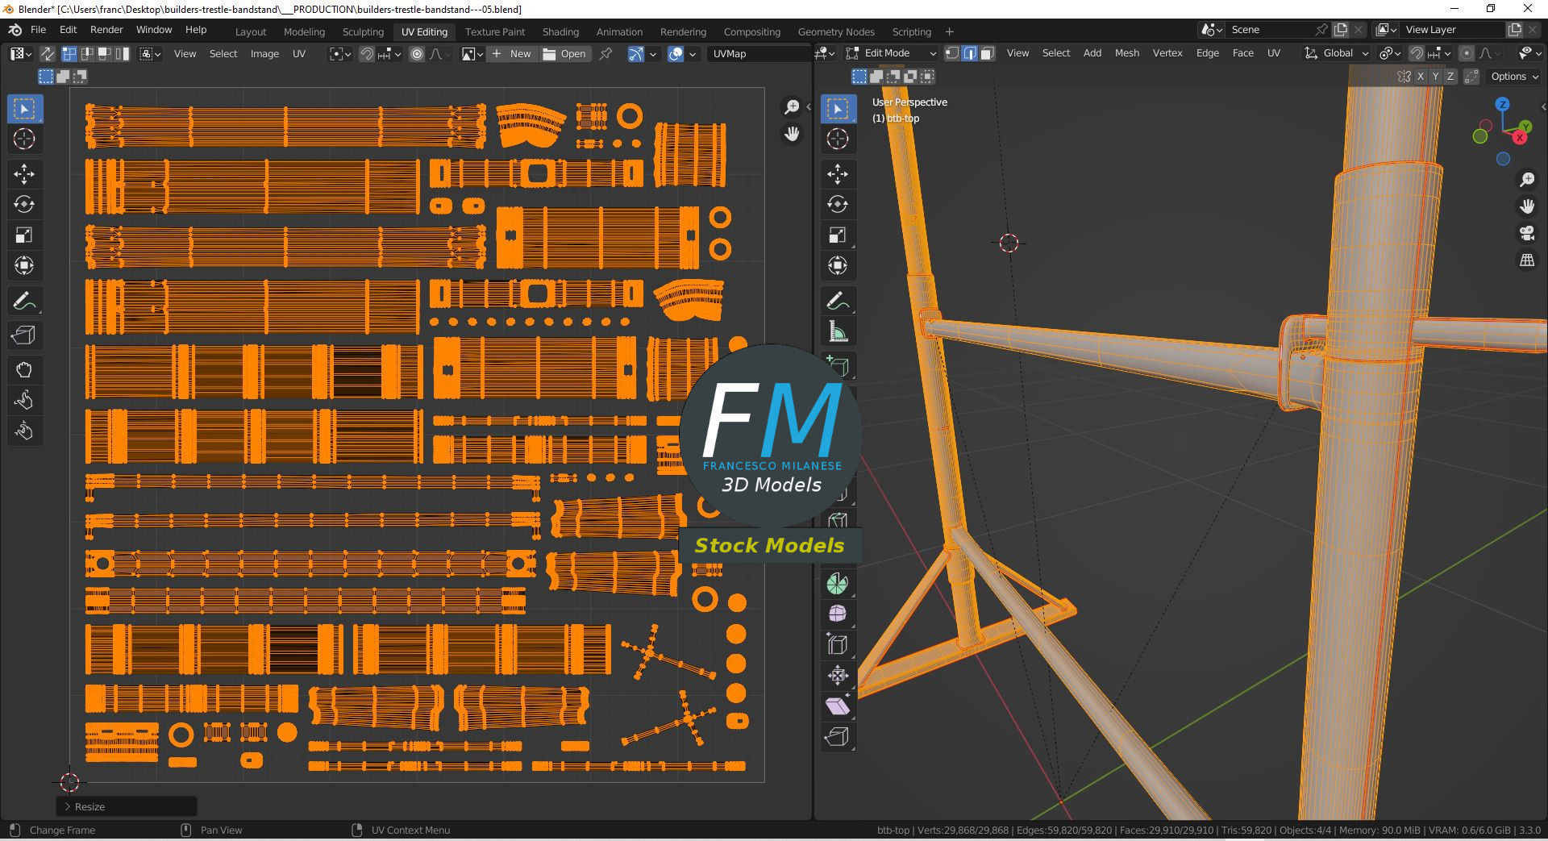
Task: Toggle Z axis mirror in 3D viewport
Action: pos(1450,77)
